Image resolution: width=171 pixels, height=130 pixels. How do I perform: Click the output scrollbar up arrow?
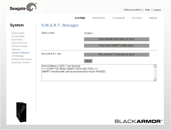(155, 66)
